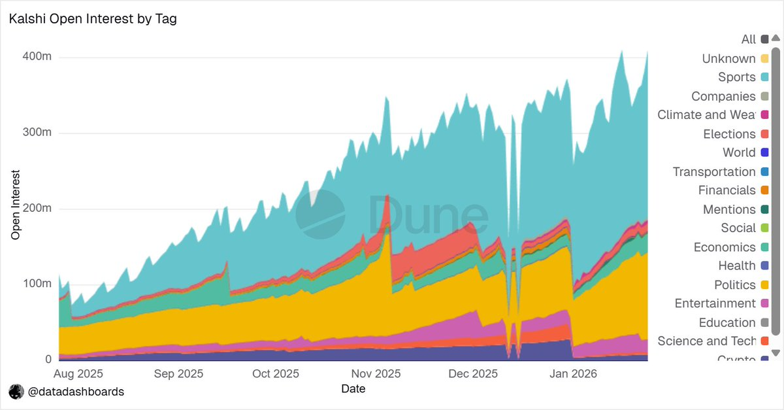This screenshot has width=784, height=410.
Task: Click the datadashboards author avatar
Action: coord(16,392)
